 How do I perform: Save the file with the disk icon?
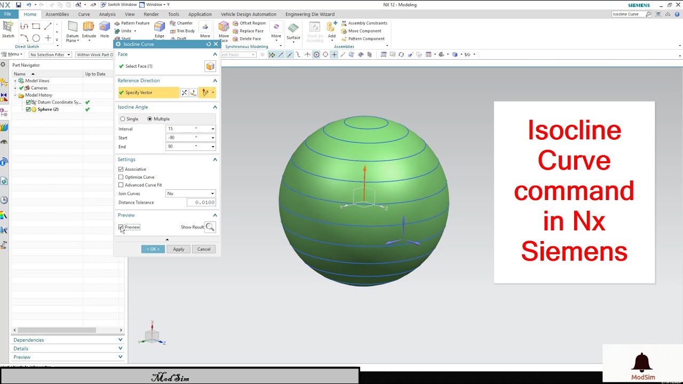pos(19,4)
